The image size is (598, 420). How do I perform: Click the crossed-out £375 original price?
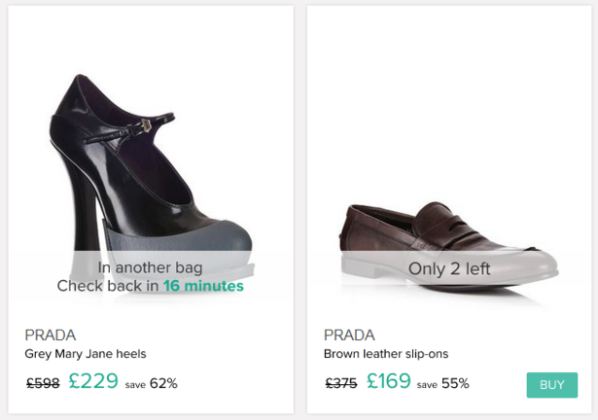point(341,384)
